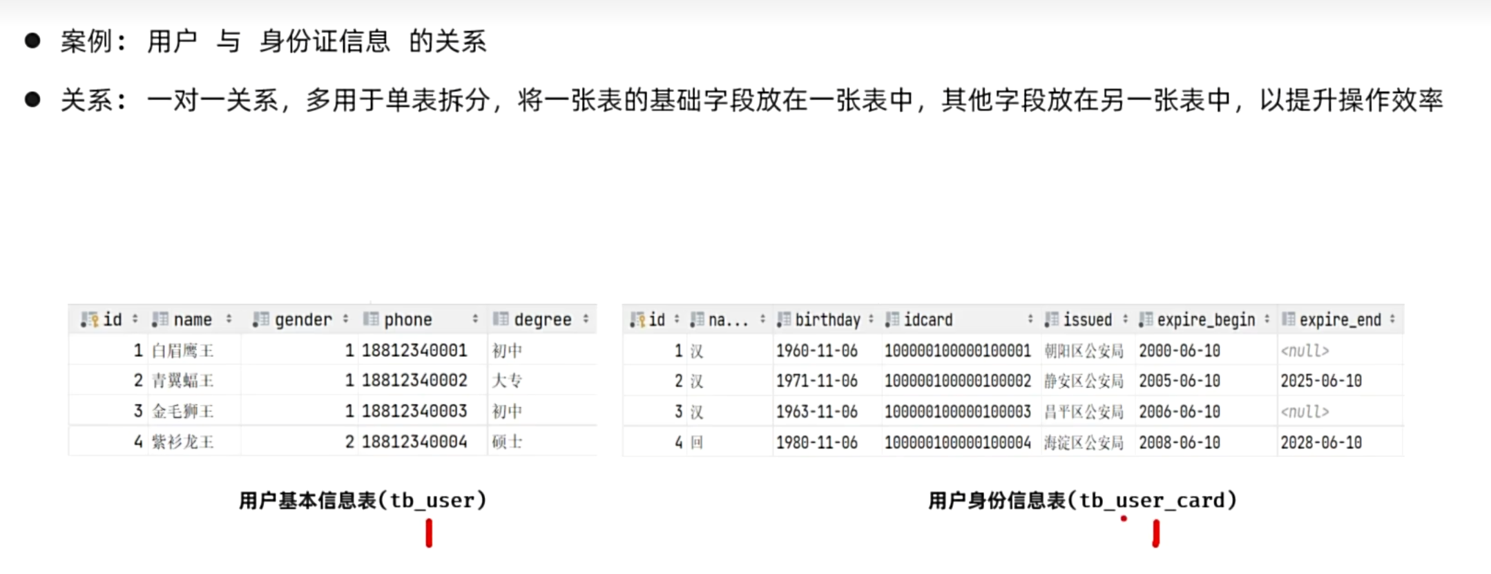This screenshot has width=1491, height=574.
Task: Click the expire_begin column header icon
Action: [1146, 319]
